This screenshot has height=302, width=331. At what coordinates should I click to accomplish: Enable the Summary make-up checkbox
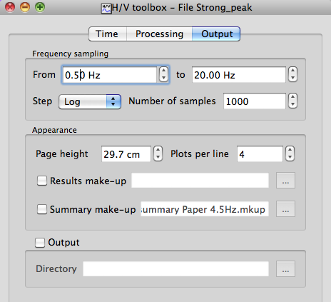[42, 209]
